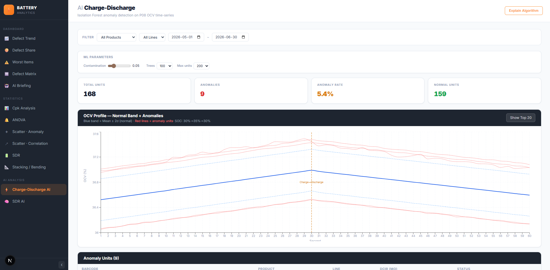This screenshot has width=550, height=270.
Task: Click the Scatter Correlation arrow icon
Action: (x=7, y=144)
